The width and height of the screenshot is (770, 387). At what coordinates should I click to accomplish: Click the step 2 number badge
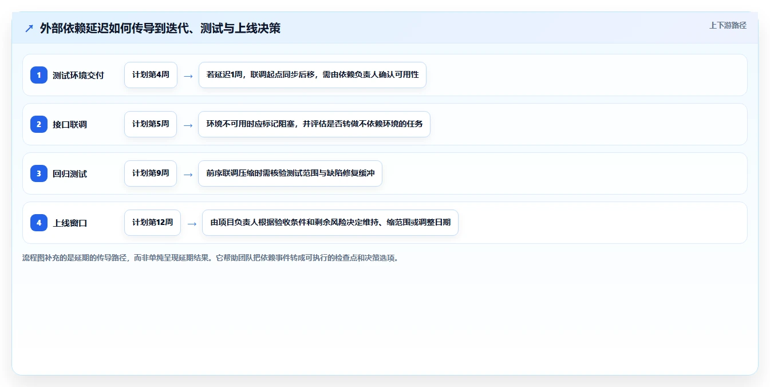(39, 124)
